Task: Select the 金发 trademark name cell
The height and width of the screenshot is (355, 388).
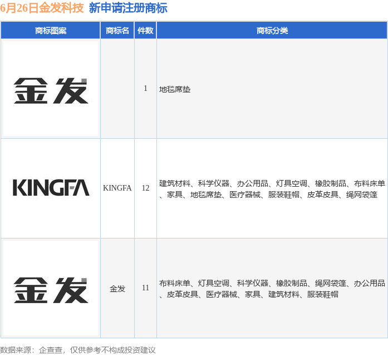Action: coord(117,289)
